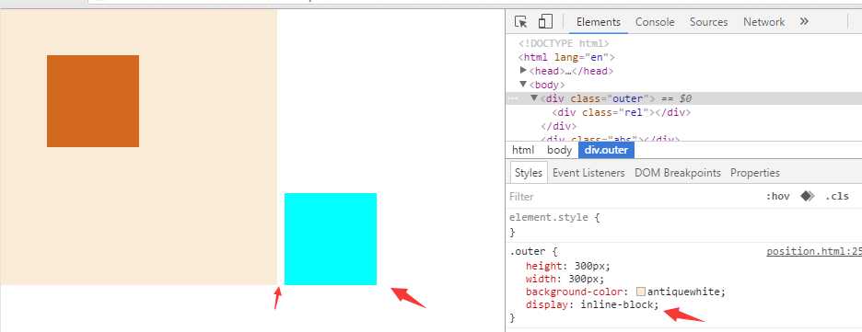Activate the inspect element picker icon

pos(520,22)
